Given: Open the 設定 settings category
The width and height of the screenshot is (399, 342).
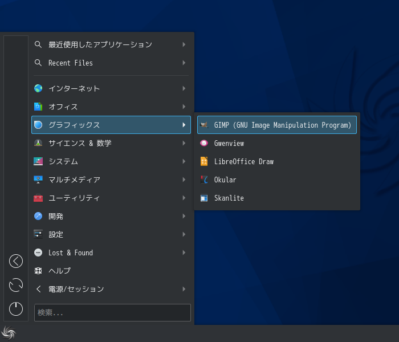Looking at the screenshot, I should click(111, 234).
